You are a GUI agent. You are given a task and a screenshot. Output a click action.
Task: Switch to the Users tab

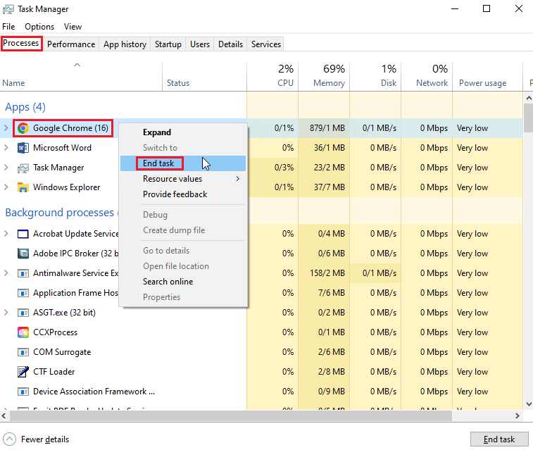point(200,44)
